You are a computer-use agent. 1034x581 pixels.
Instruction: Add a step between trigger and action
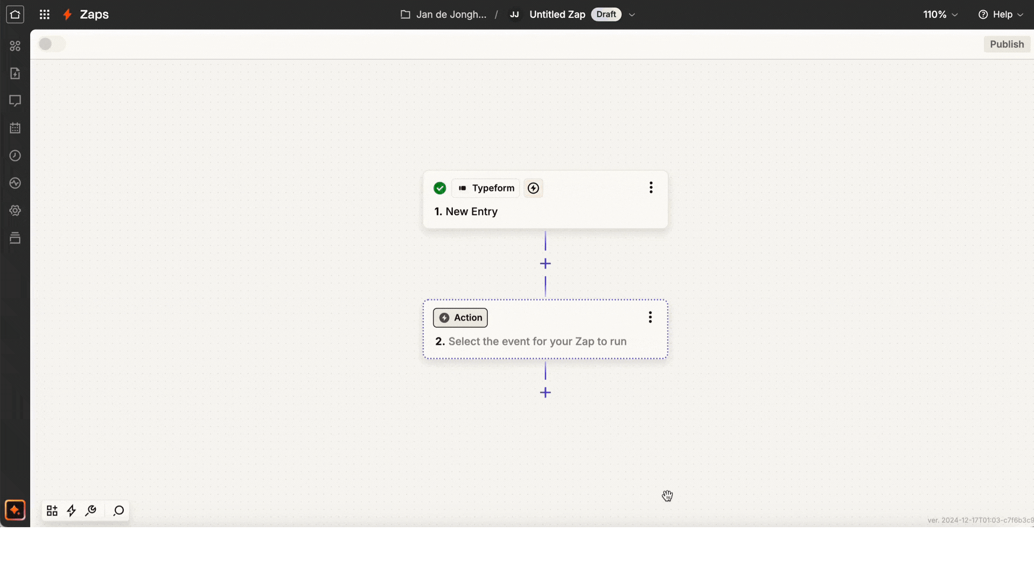(545, 264)
